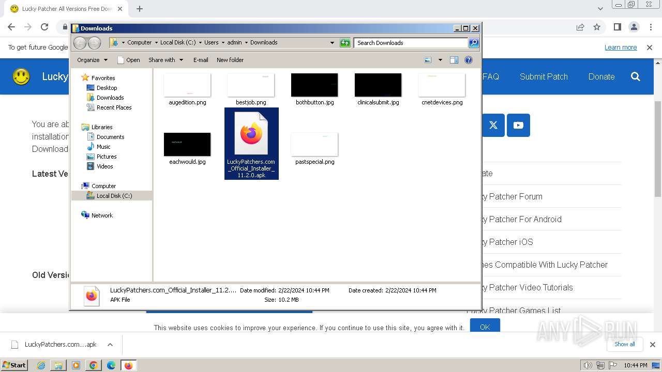Image resolution: width=662 pixels, height=372 pixels.
Task: Click Users in the address breadcrumb
Action: [211, 43]
